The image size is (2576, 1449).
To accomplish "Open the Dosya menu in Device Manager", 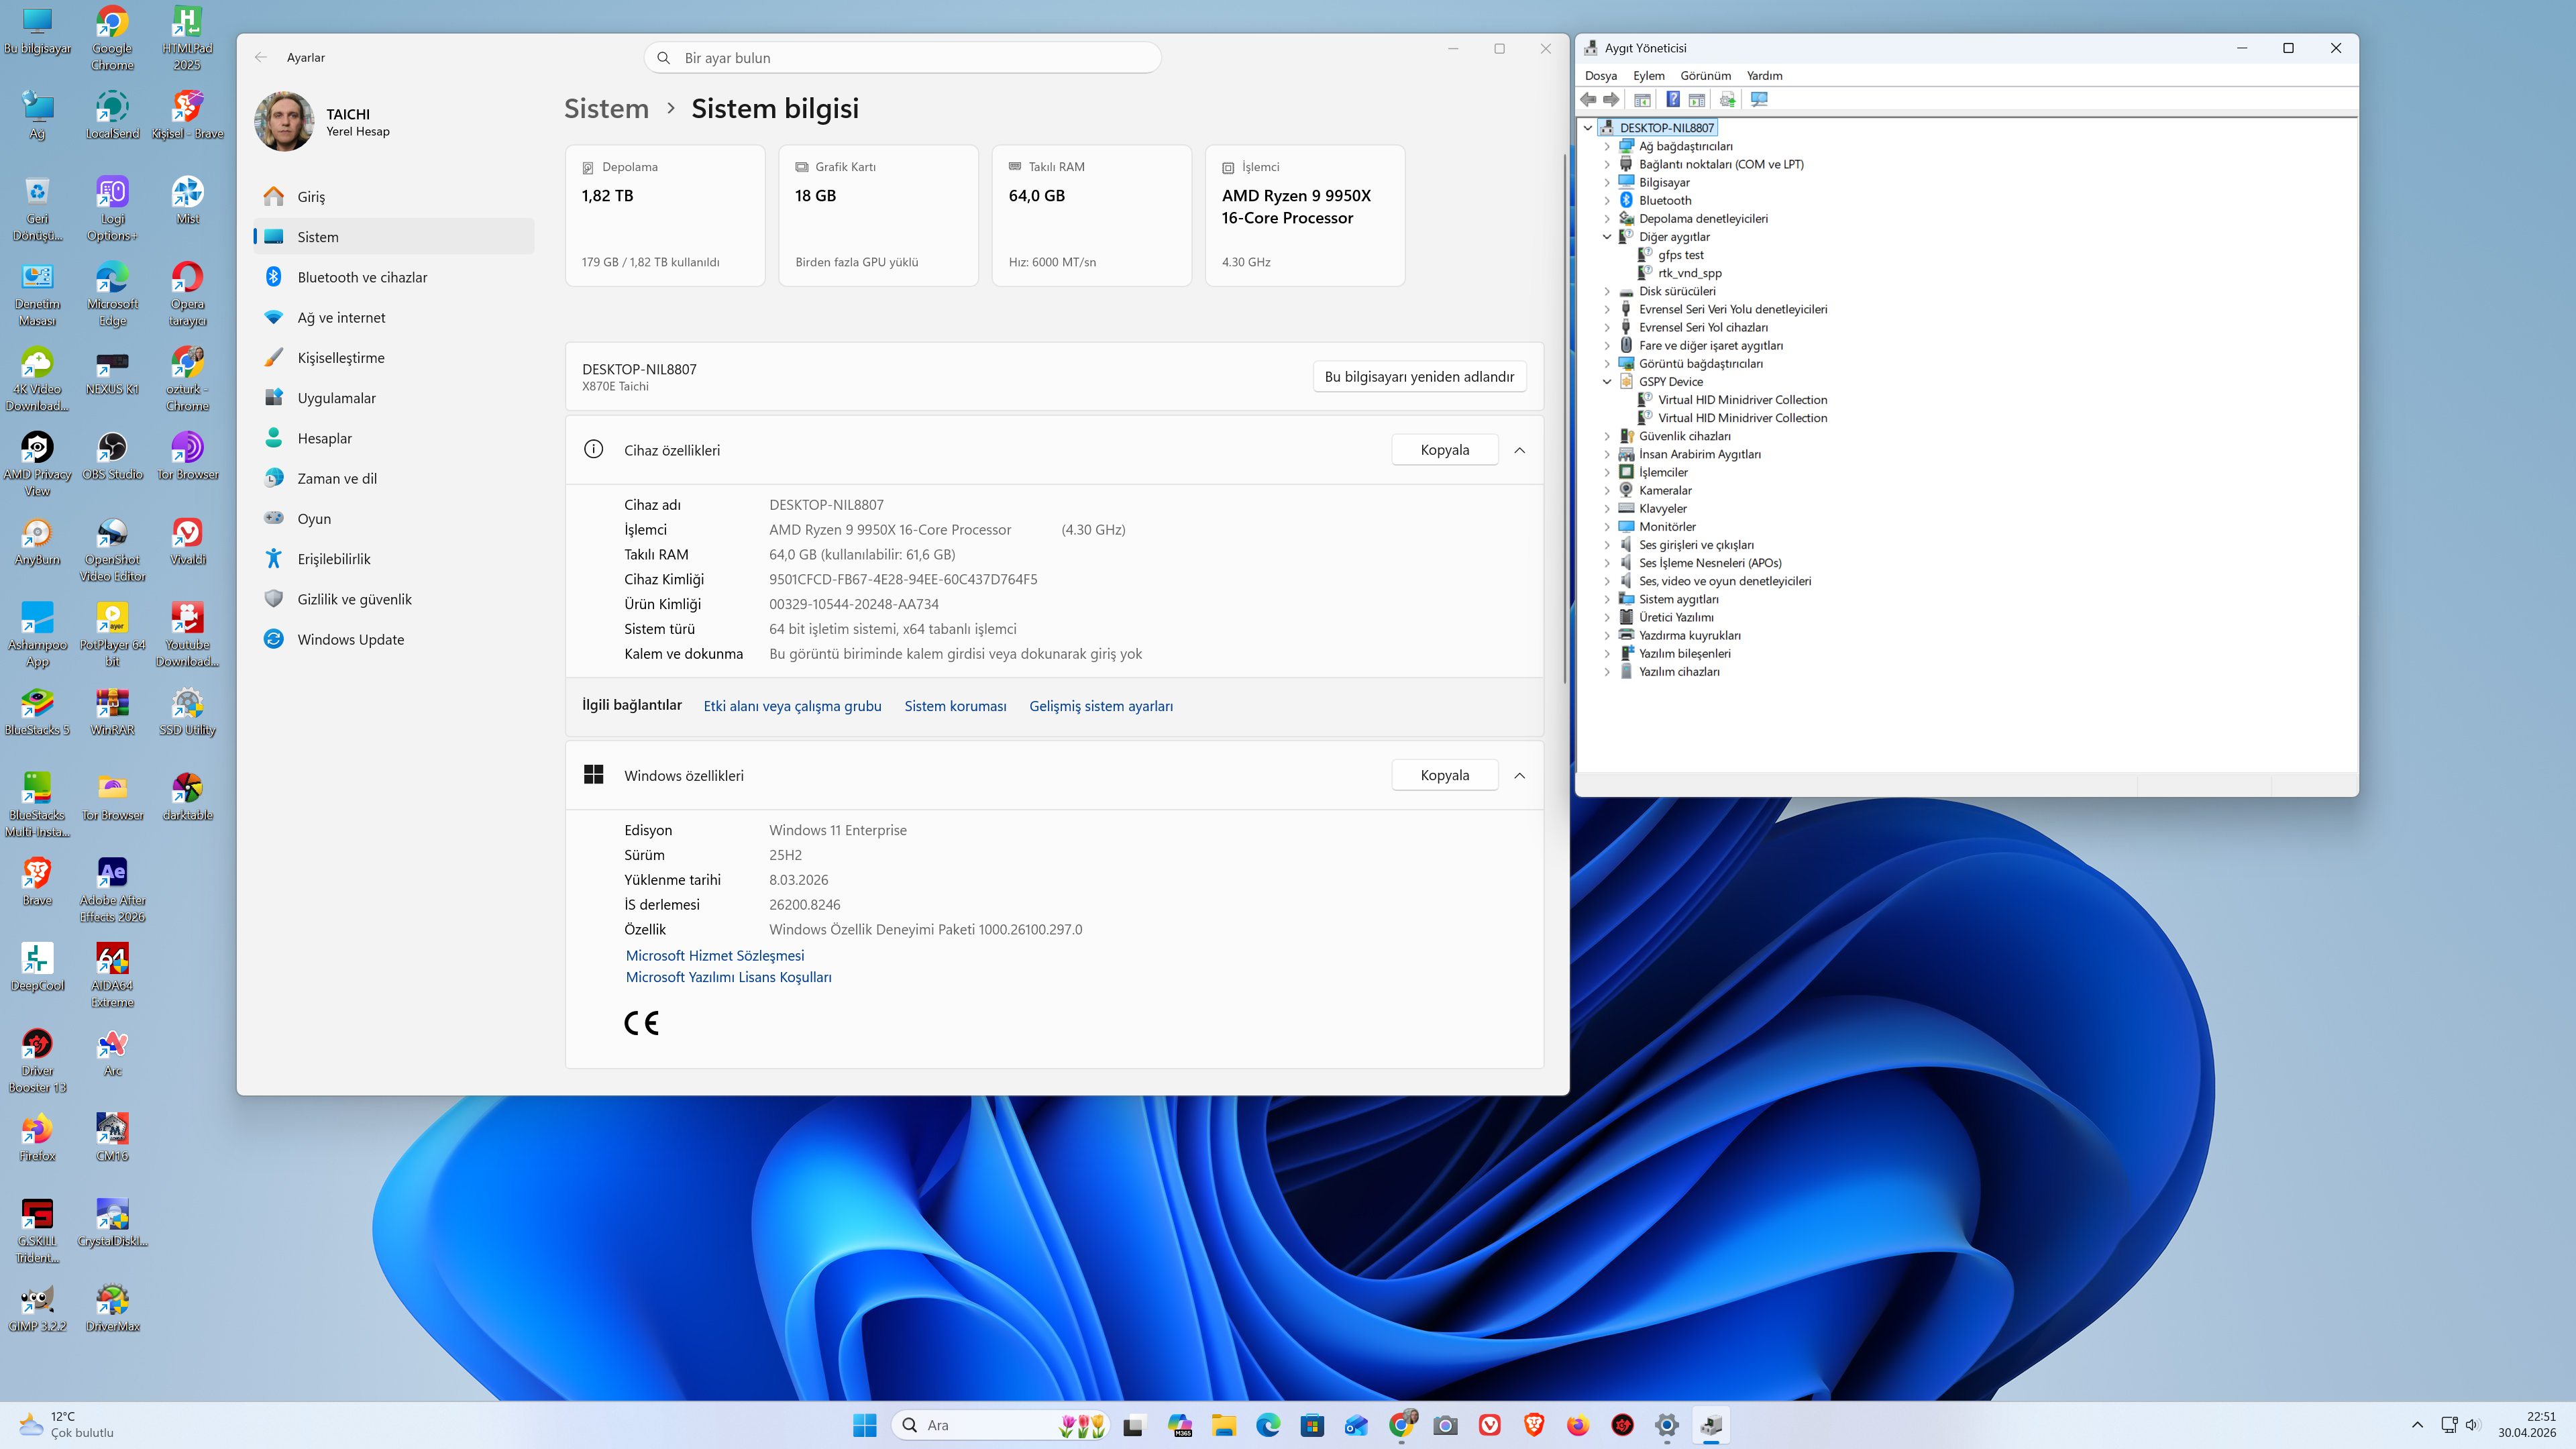I will [x=1600, y=76].
